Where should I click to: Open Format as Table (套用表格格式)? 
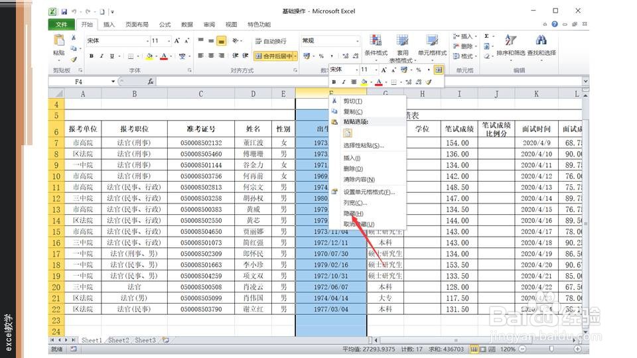(402, 48)
